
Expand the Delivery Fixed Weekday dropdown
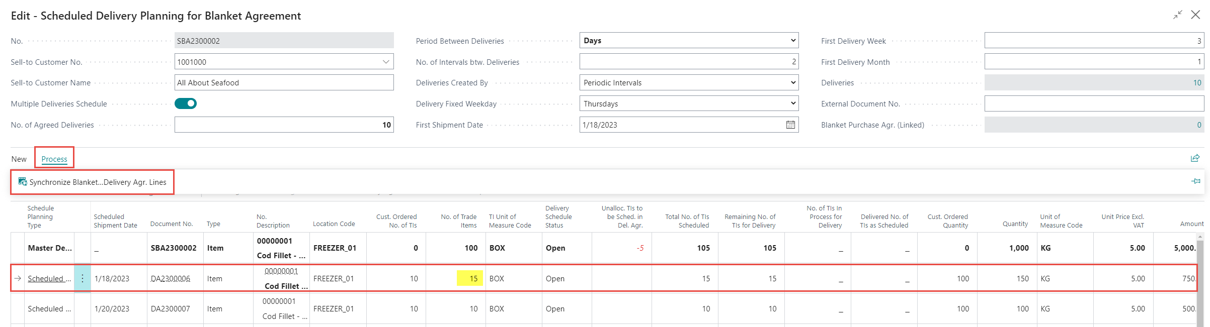[793, 103]
